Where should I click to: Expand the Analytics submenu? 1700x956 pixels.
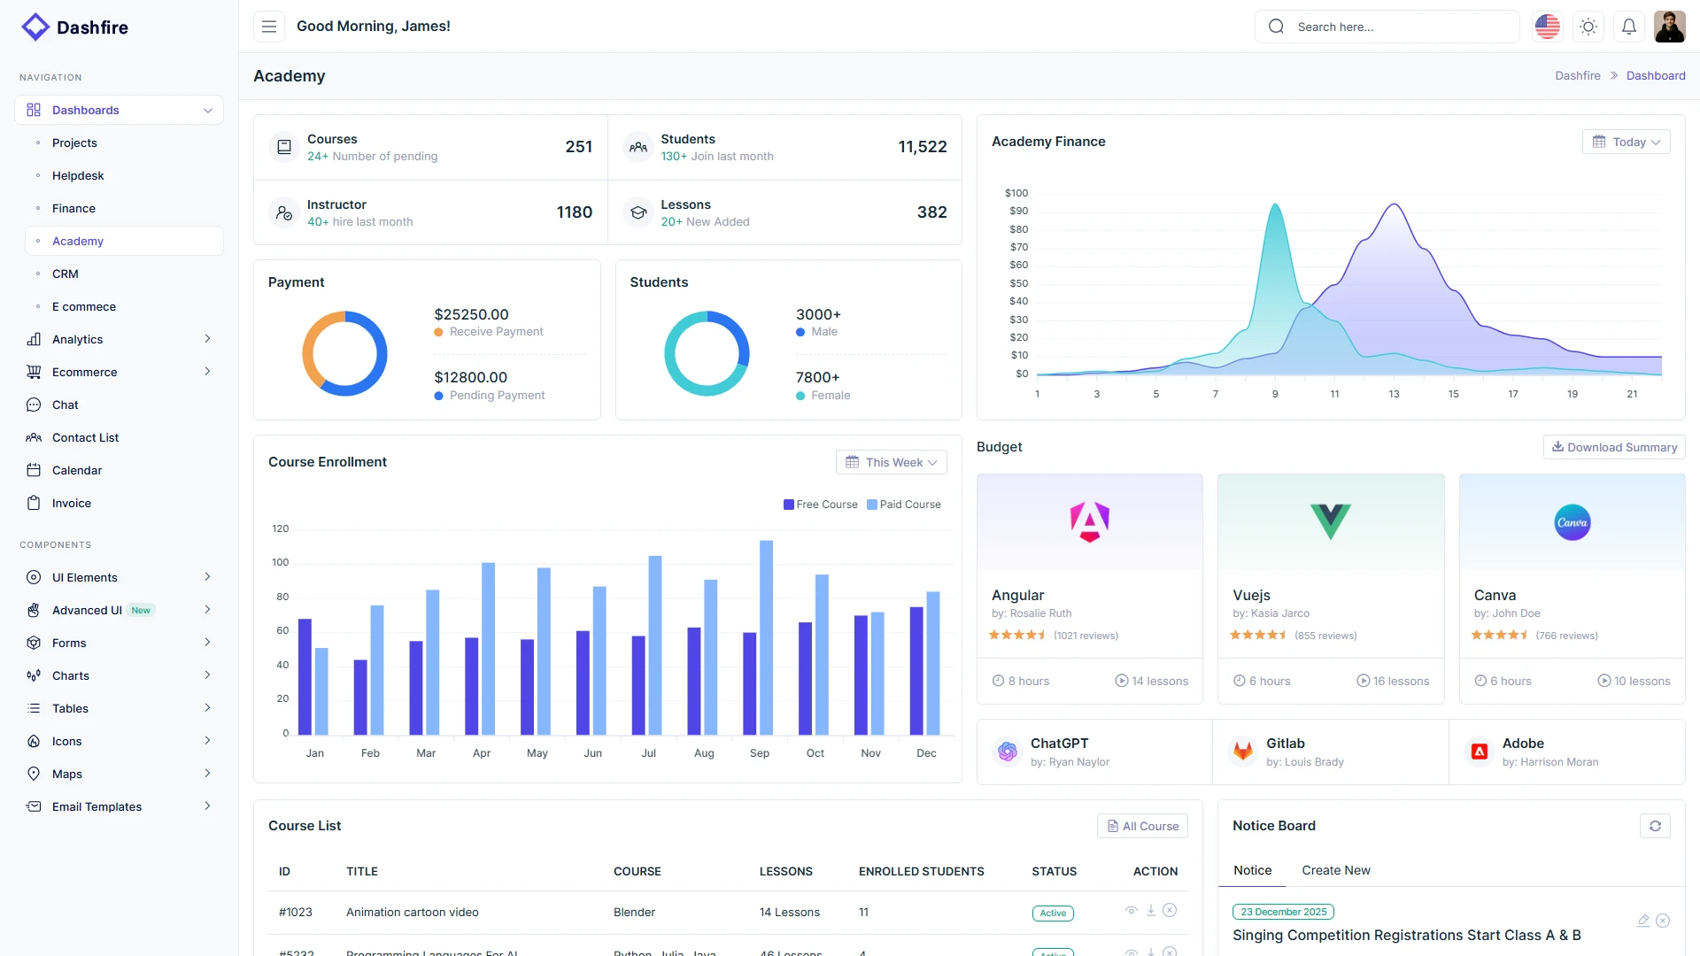119,339
